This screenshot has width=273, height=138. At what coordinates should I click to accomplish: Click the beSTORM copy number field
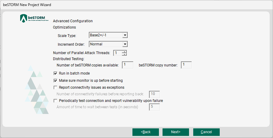coord(186,65)
